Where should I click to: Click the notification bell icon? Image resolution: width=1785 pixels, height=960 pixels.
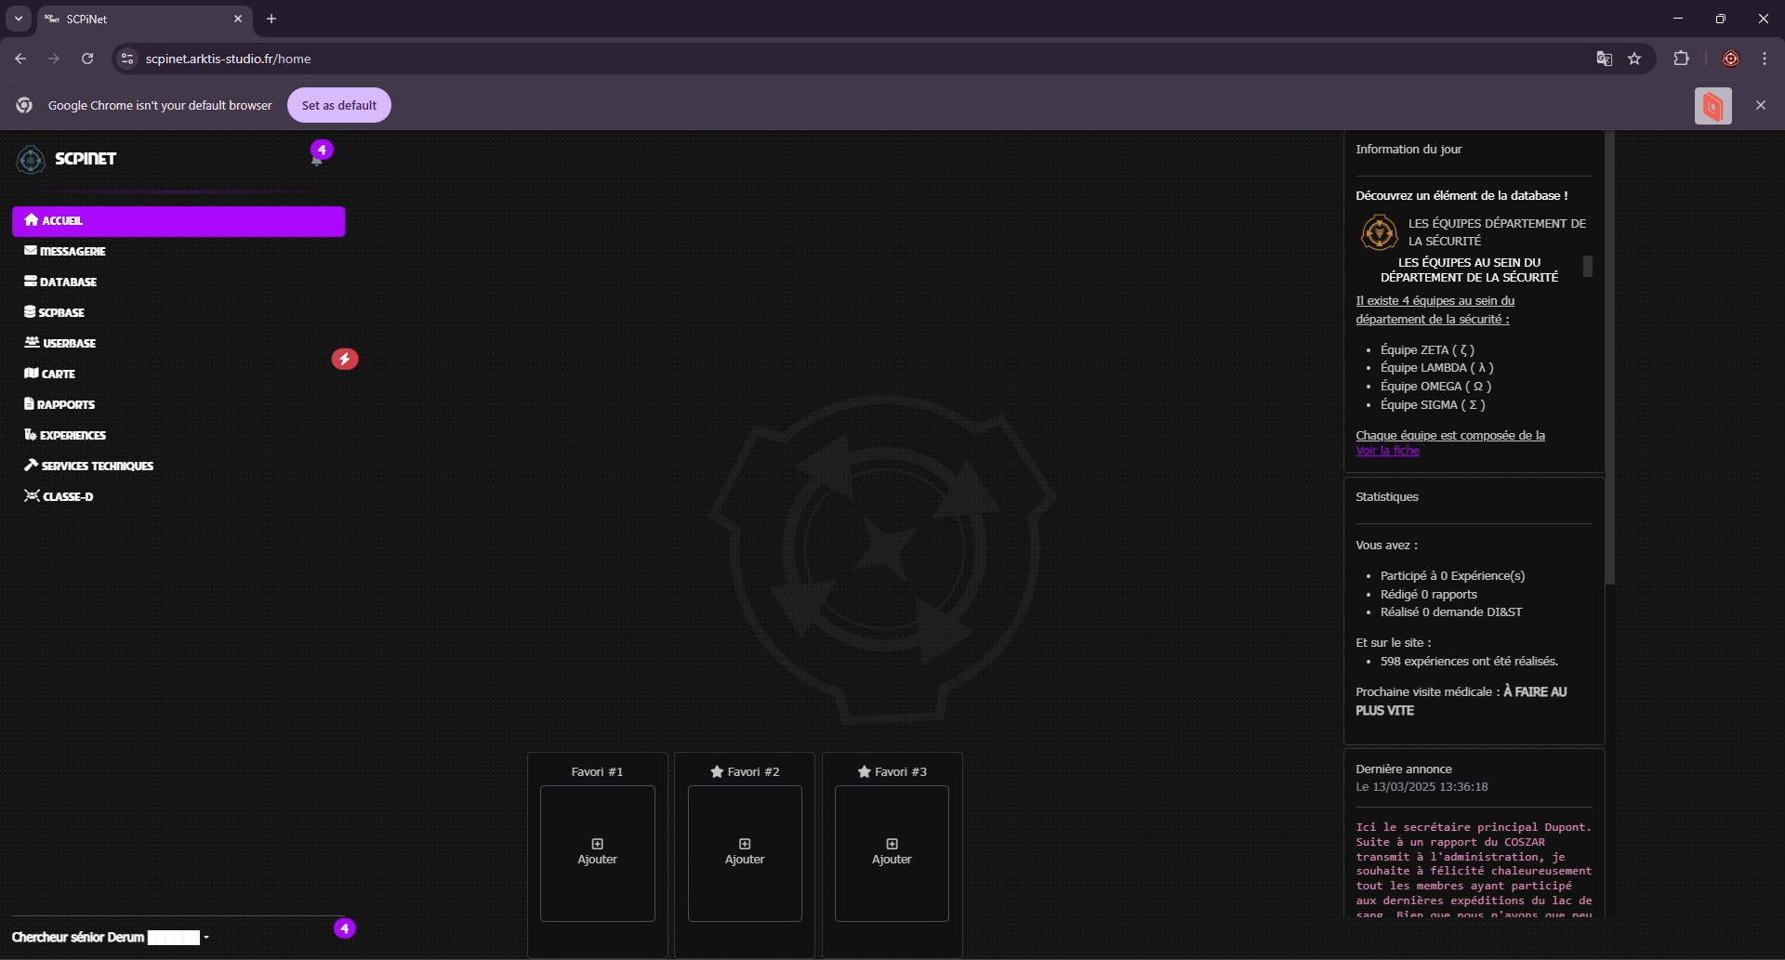(x=317, y=160)
